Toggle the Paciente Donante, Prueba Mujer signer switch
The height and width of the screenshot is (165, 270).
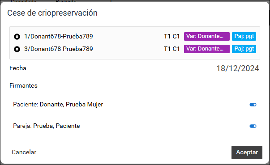(253, 105)
